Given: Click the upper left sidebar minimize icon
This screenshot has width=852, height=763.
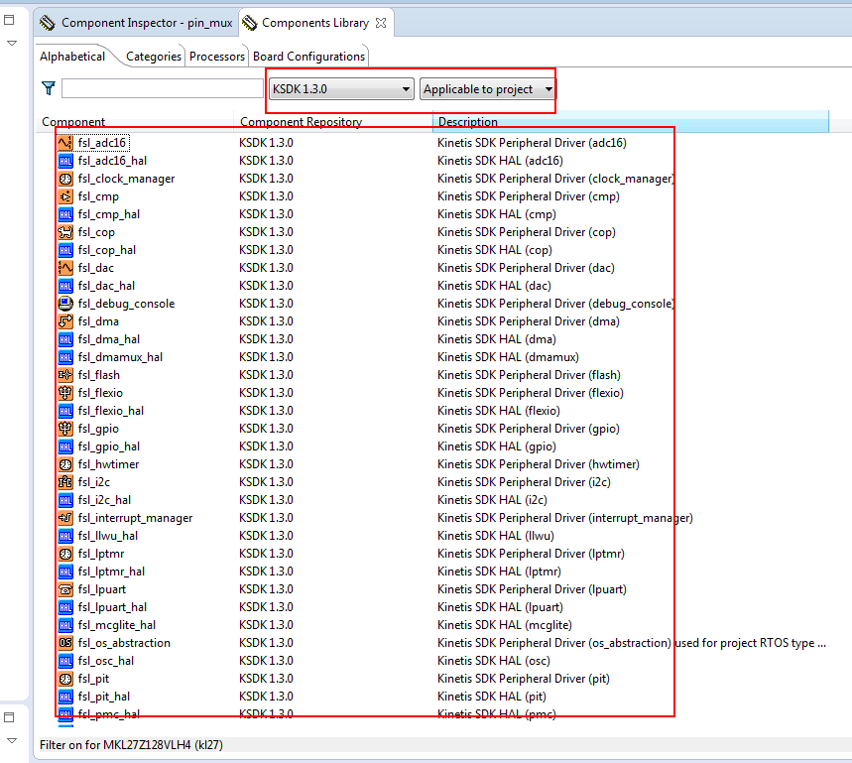Looking at the screenshot, I should [9, 20].
